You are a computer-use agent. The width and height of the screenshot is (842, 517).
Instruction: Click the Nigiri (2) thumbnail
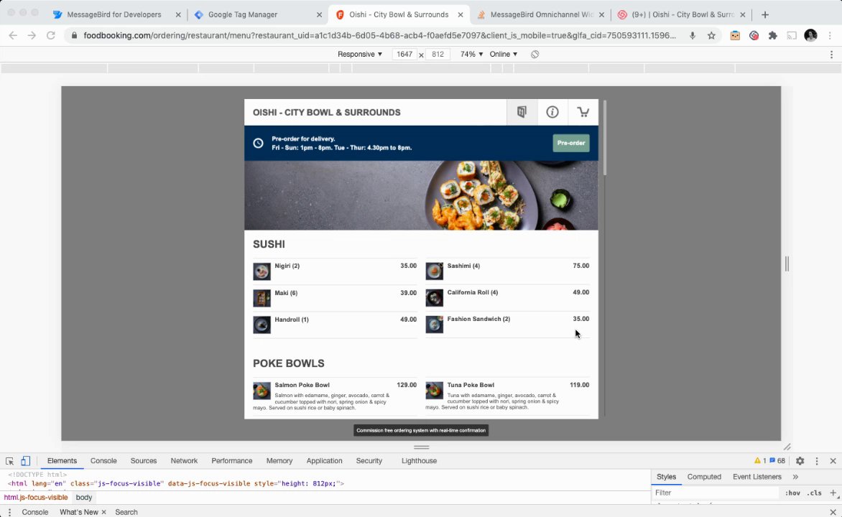point(262,271)
